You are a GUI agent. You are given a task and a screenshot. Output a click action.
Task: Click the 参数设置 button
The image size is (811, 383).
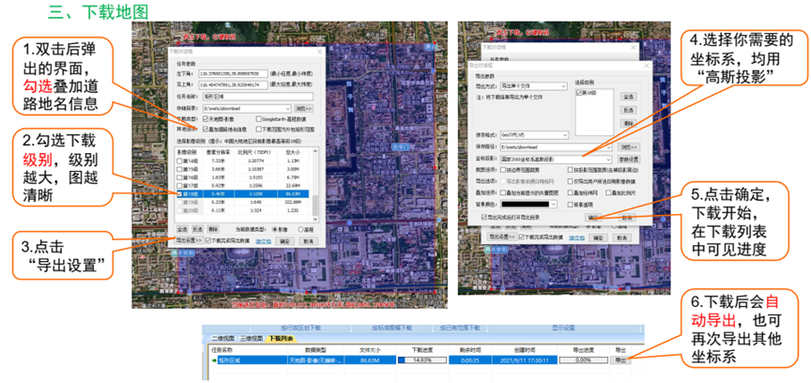tap(628, 159)
